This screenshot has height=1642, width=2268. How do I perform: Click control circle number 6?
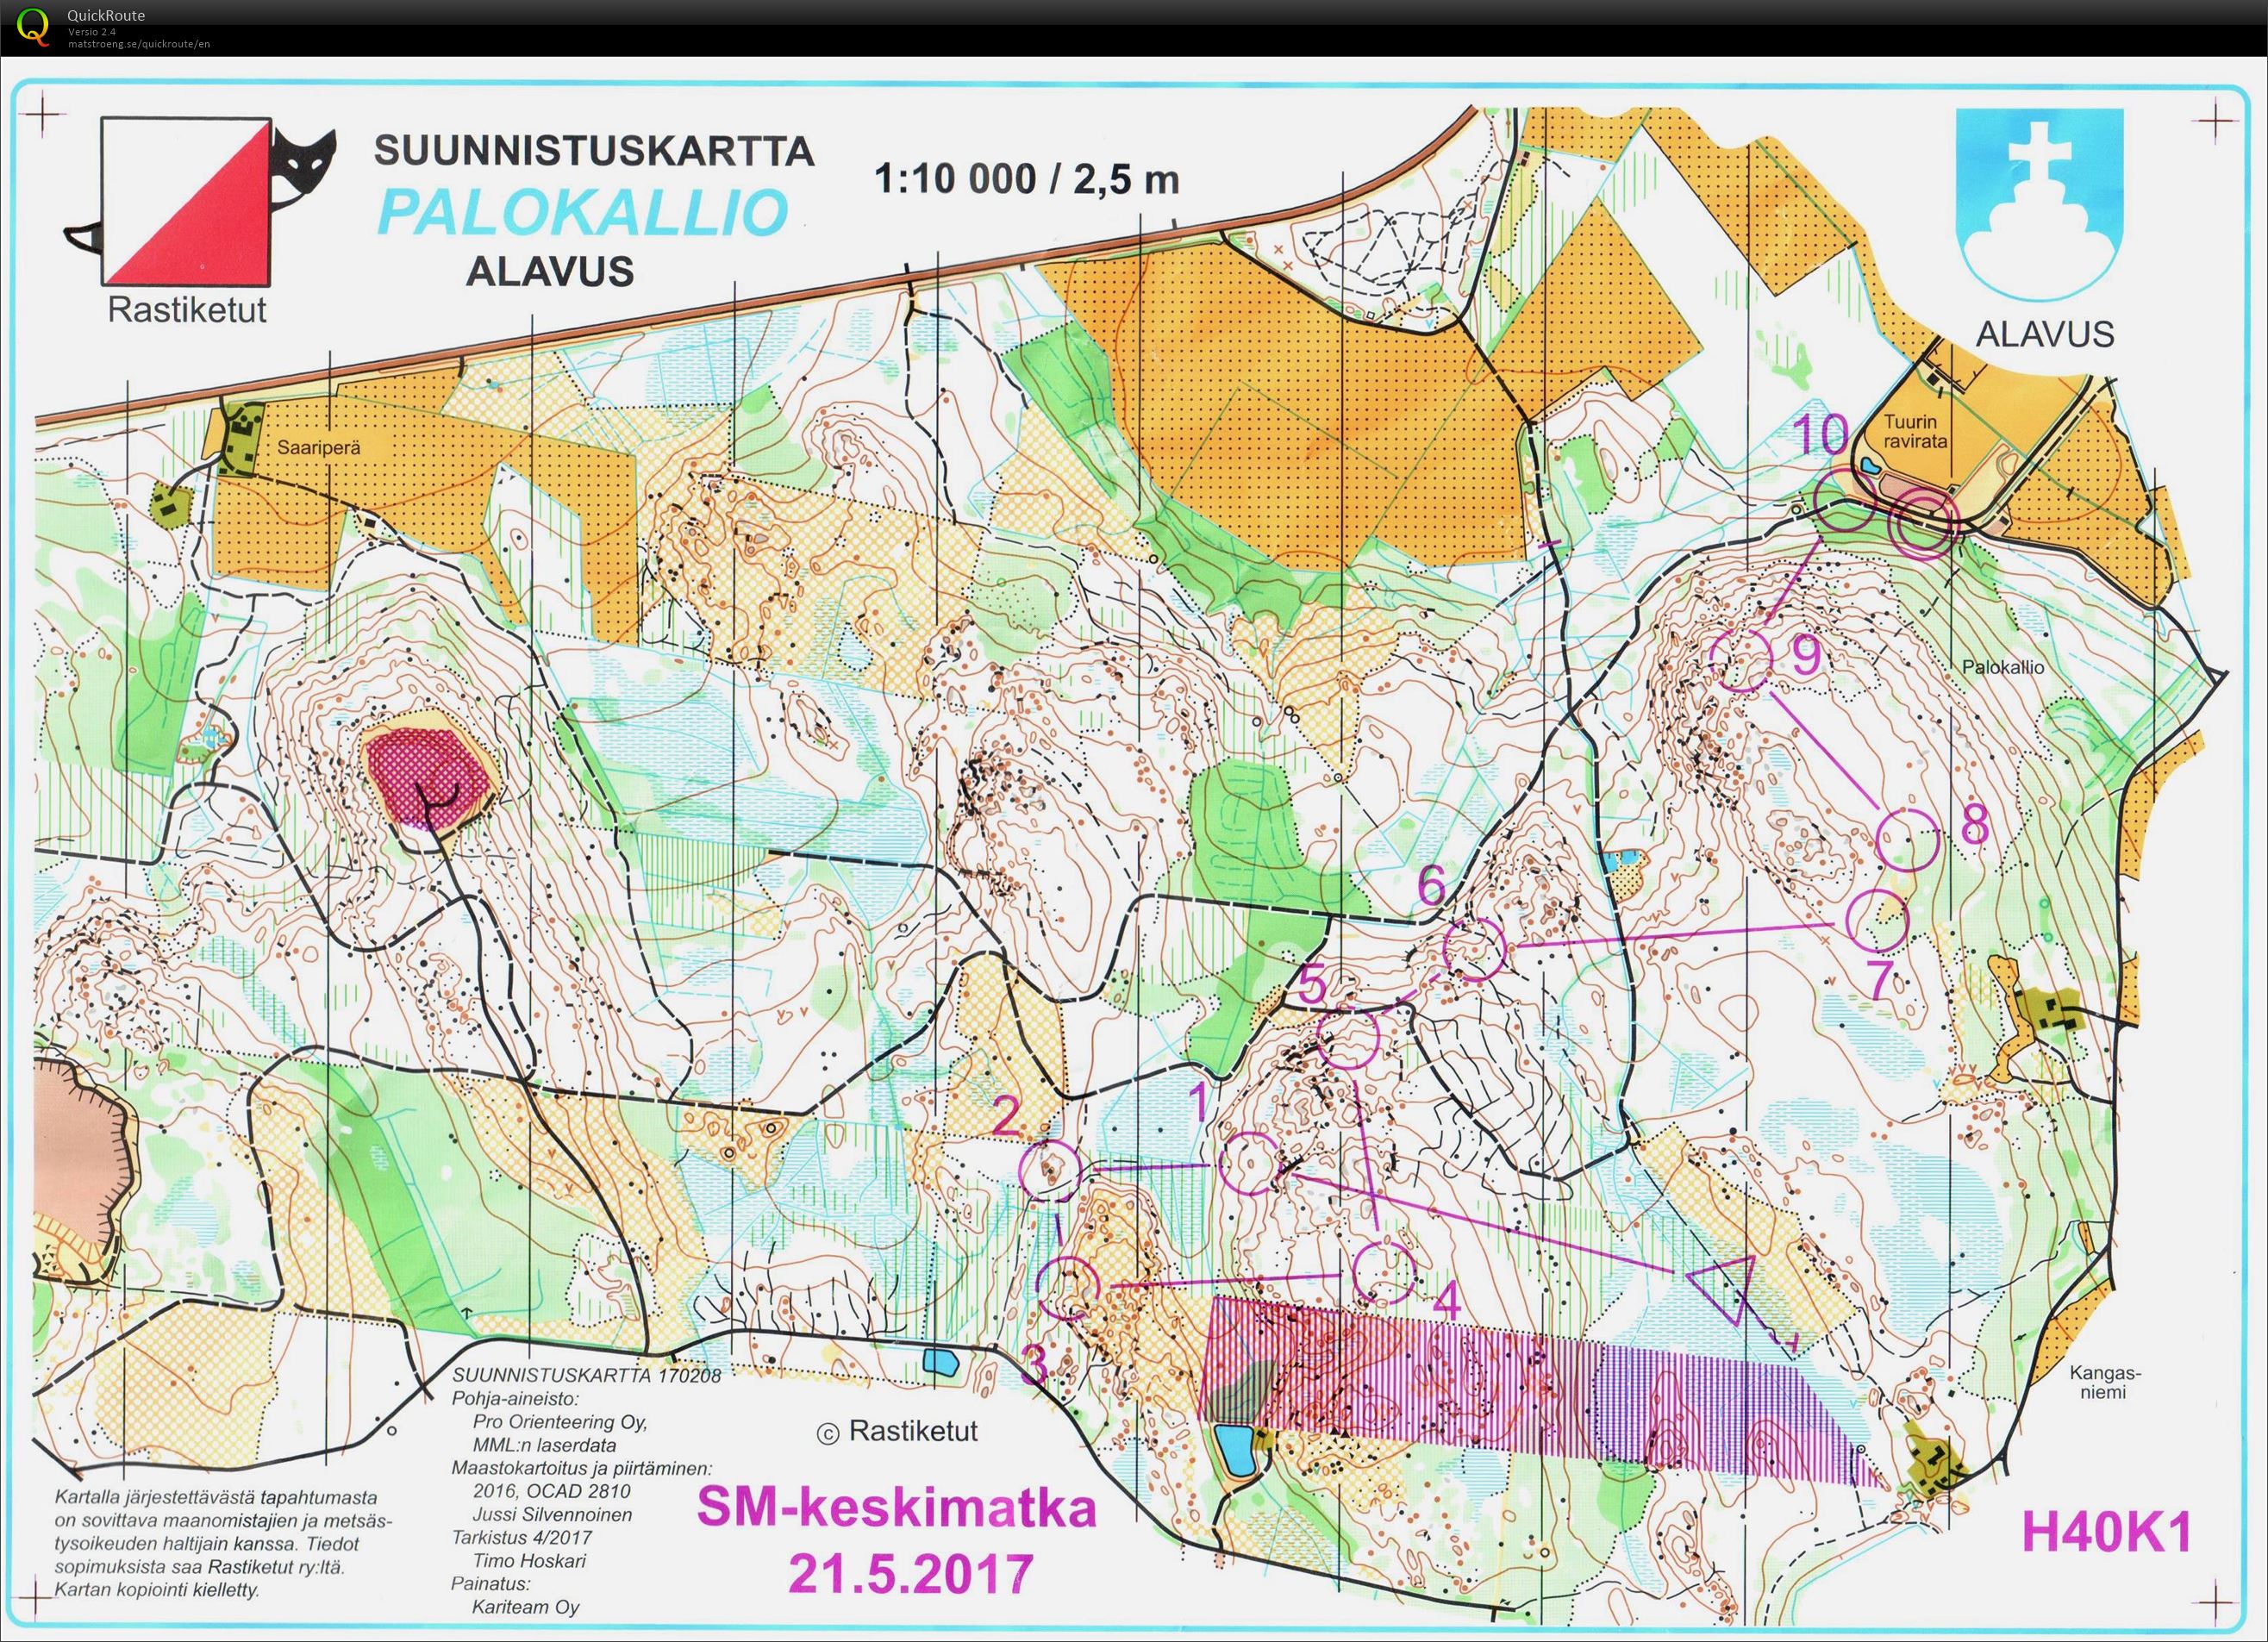1474,950
